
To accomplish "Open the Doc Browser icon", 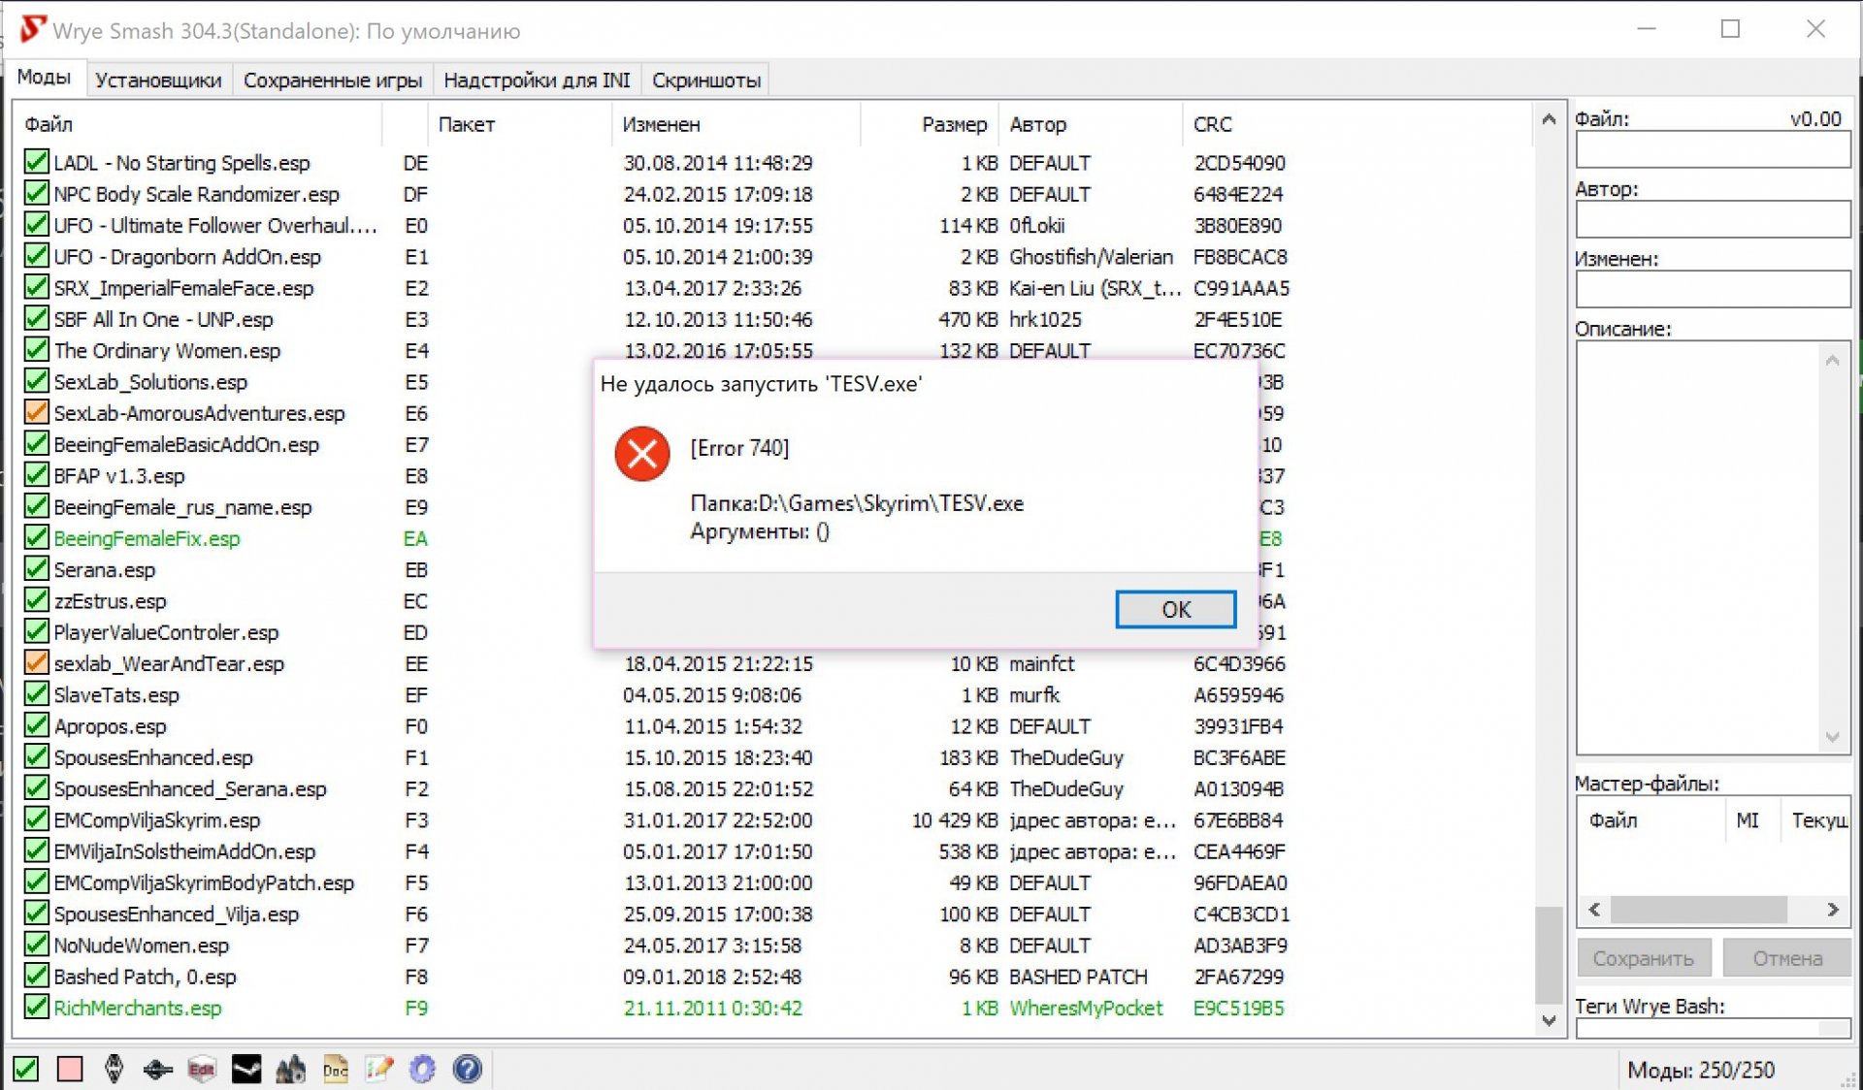I will coord(336,1069).
